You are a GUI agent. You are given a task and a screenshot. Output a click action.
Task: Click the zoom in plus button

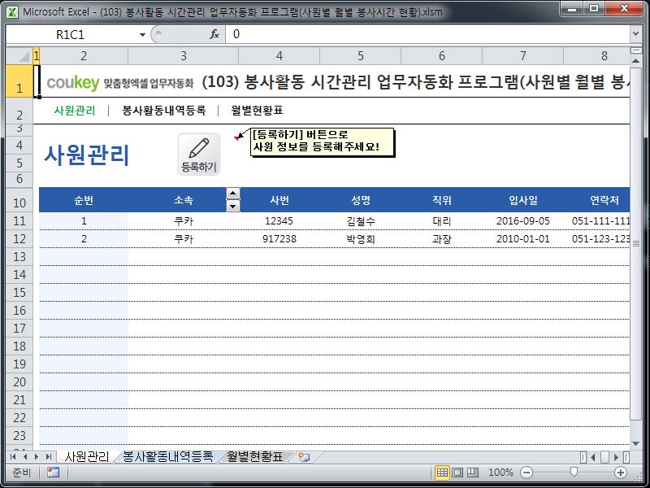(621, 473)
